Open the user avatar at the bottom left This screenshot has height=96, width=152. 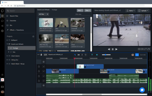tap(3, 92)
